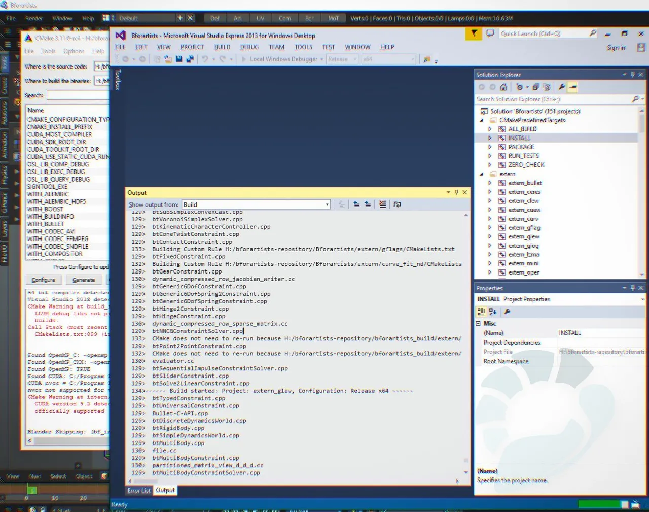Click Go to Next Message icon in Output
The height and width of the screenshot is (512, 649).
click(367, 204)
